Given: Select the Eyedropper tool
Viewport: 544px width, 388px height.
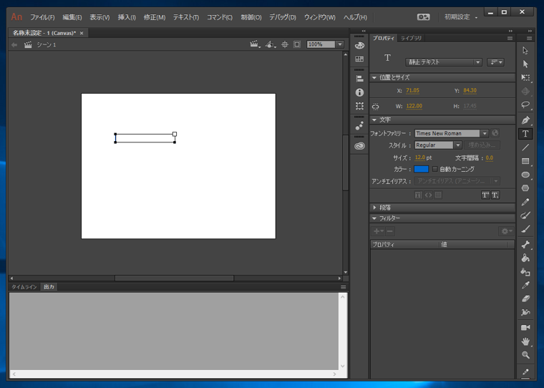Looking at the screenshot, I should tap(525, 286).
